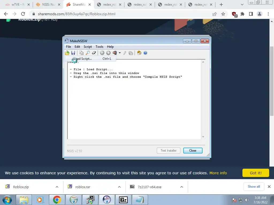Screen dimensions: 274x205
Task: Click the Find magnifier icon in MakeNSISW
Action: 87,53
